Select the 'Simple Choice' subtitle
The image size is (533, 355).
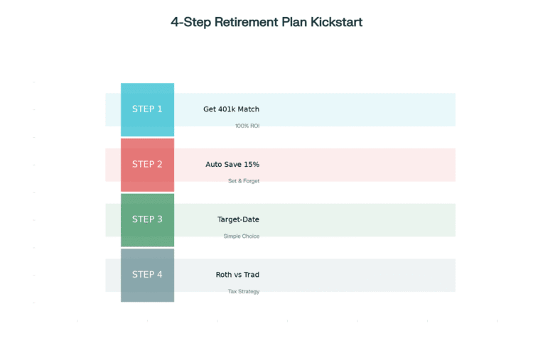click(x=242, y=236)
